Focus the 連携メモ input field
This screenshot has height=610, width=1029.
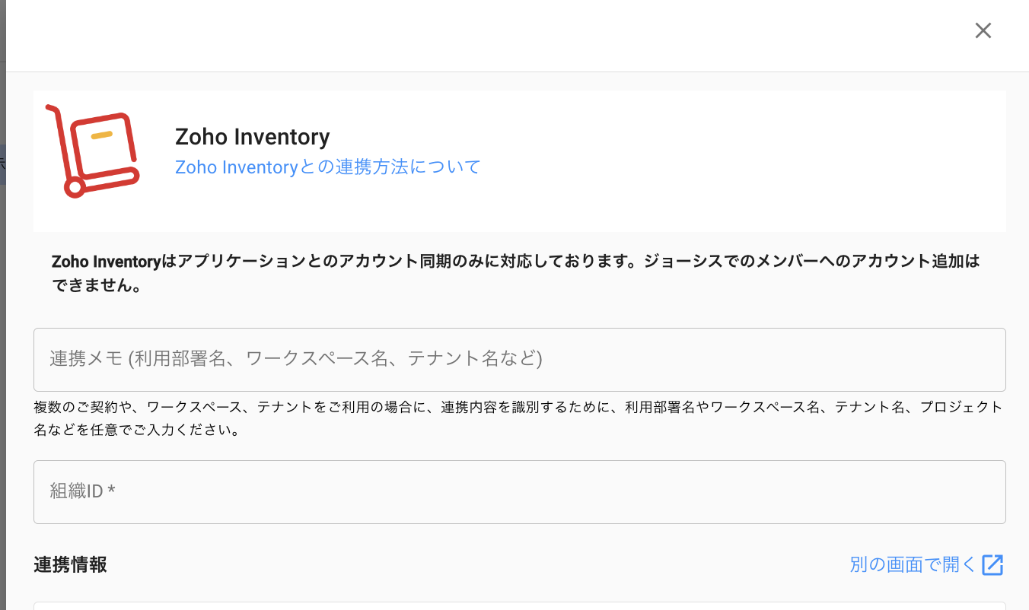tap(519, 359)
